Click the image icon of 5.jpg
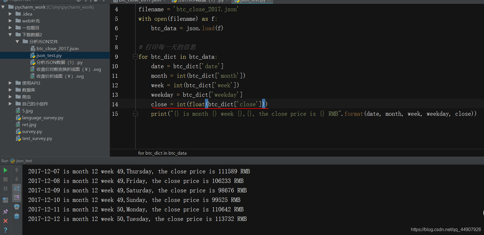The width and height of the screenshot is (484, 235). (x=18, y=111)
